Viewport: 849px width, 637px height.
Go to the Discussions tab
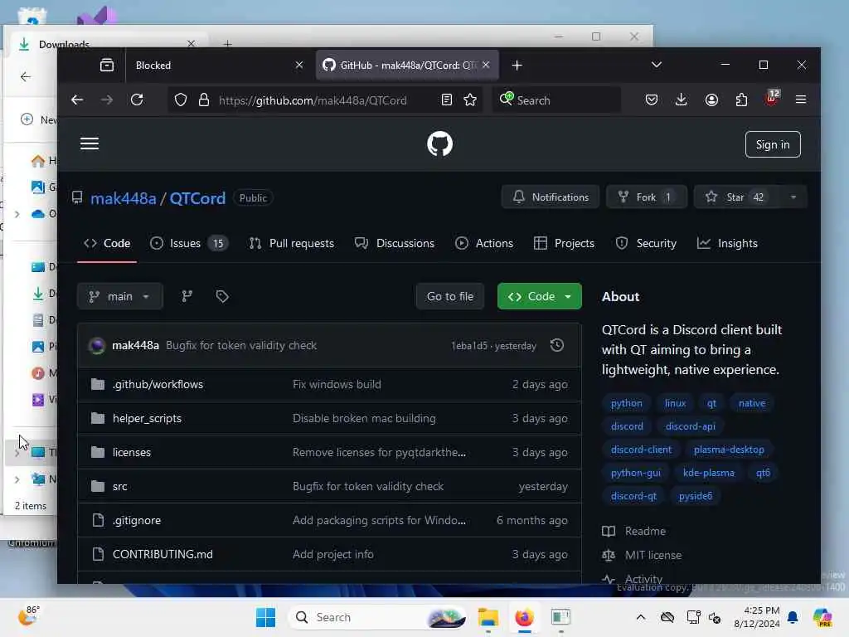[x=395, y=243]
